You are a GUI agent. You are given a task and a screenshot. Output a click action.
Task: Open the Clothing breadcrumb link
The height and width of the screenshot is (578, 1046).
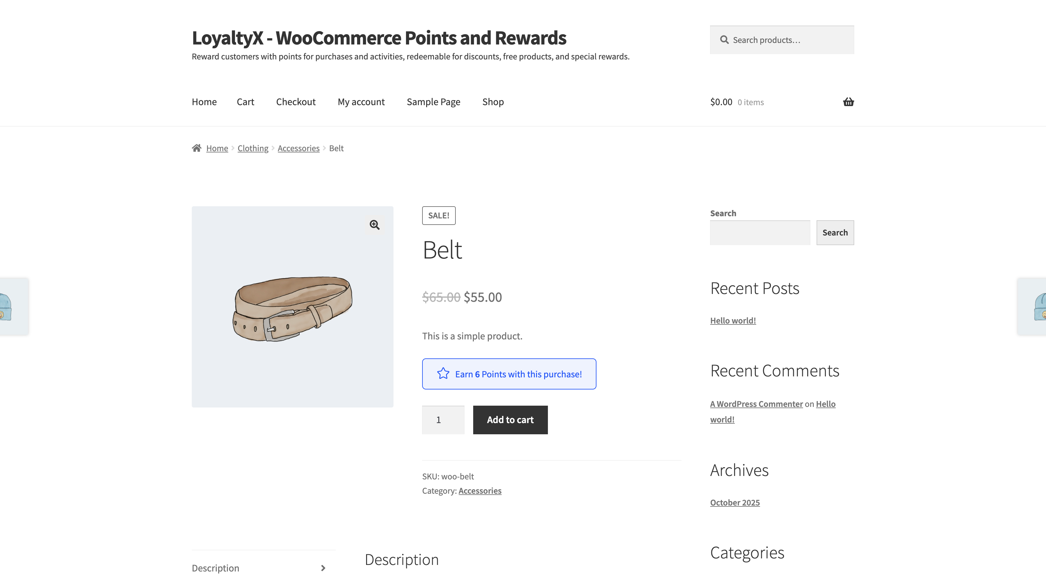tap(252, 148)
